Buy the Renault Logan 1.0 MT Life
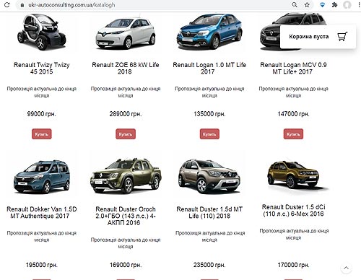This screenshot has height=280, width=361. click(209, 134)
